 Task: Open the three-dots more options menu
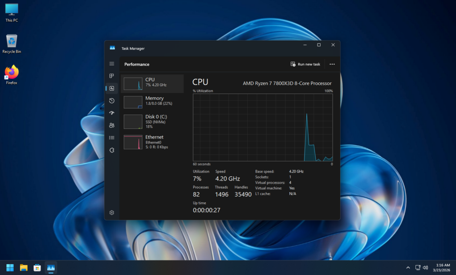[332, 64]
